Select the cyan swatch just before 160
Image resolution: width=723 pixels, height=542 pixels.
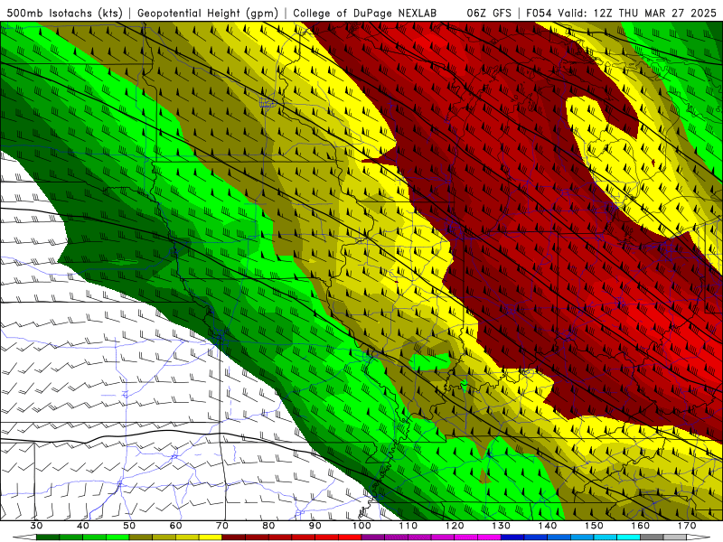click(628, 537)
